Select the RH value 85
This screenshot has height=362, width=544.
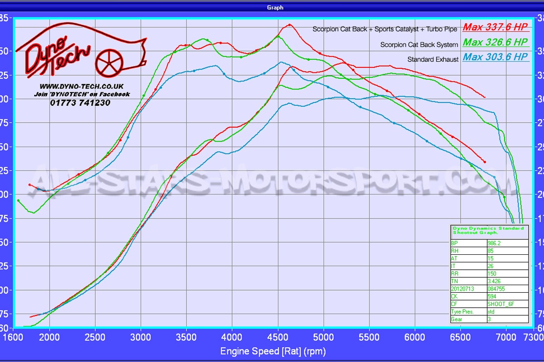pyautogui.click(x=507, y=250)
